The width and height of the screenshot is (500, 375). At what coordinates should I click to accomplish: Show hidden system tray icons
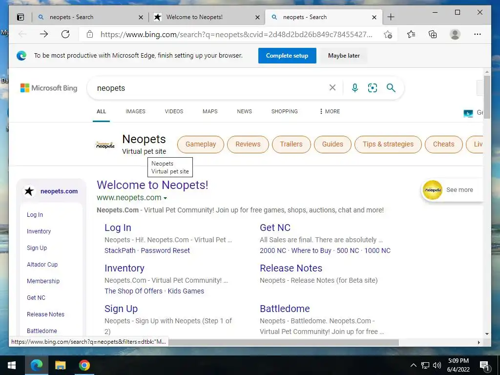pos(413,365)
